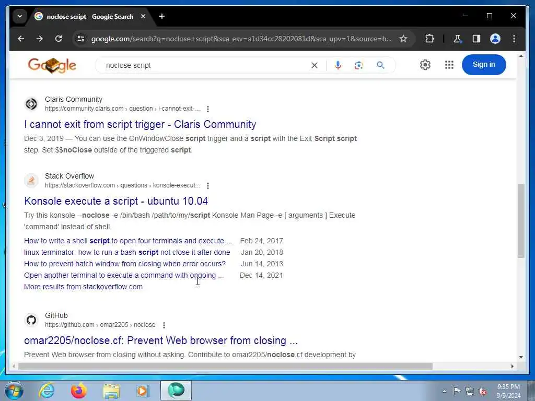Open 'How to prevent batch window from closing' link
Viewport: 535px width, 401px height.
click(x=125, y=264)
